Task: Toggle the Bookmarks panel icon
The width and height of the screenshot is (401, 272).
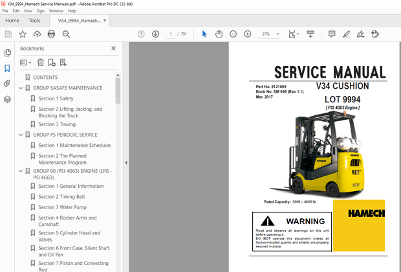Action: [7, 68]
